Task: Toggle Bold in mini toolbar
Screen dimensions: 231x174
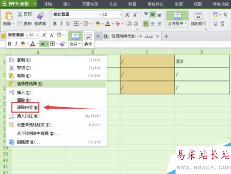Action: point(10,44)
